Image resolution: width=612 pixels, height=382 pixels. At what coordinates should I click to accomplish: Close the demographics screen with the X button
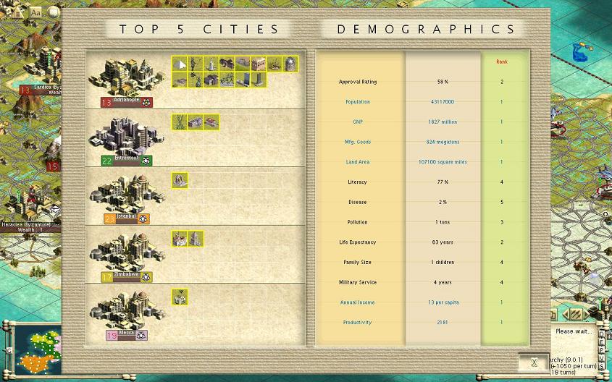(534, 363)
